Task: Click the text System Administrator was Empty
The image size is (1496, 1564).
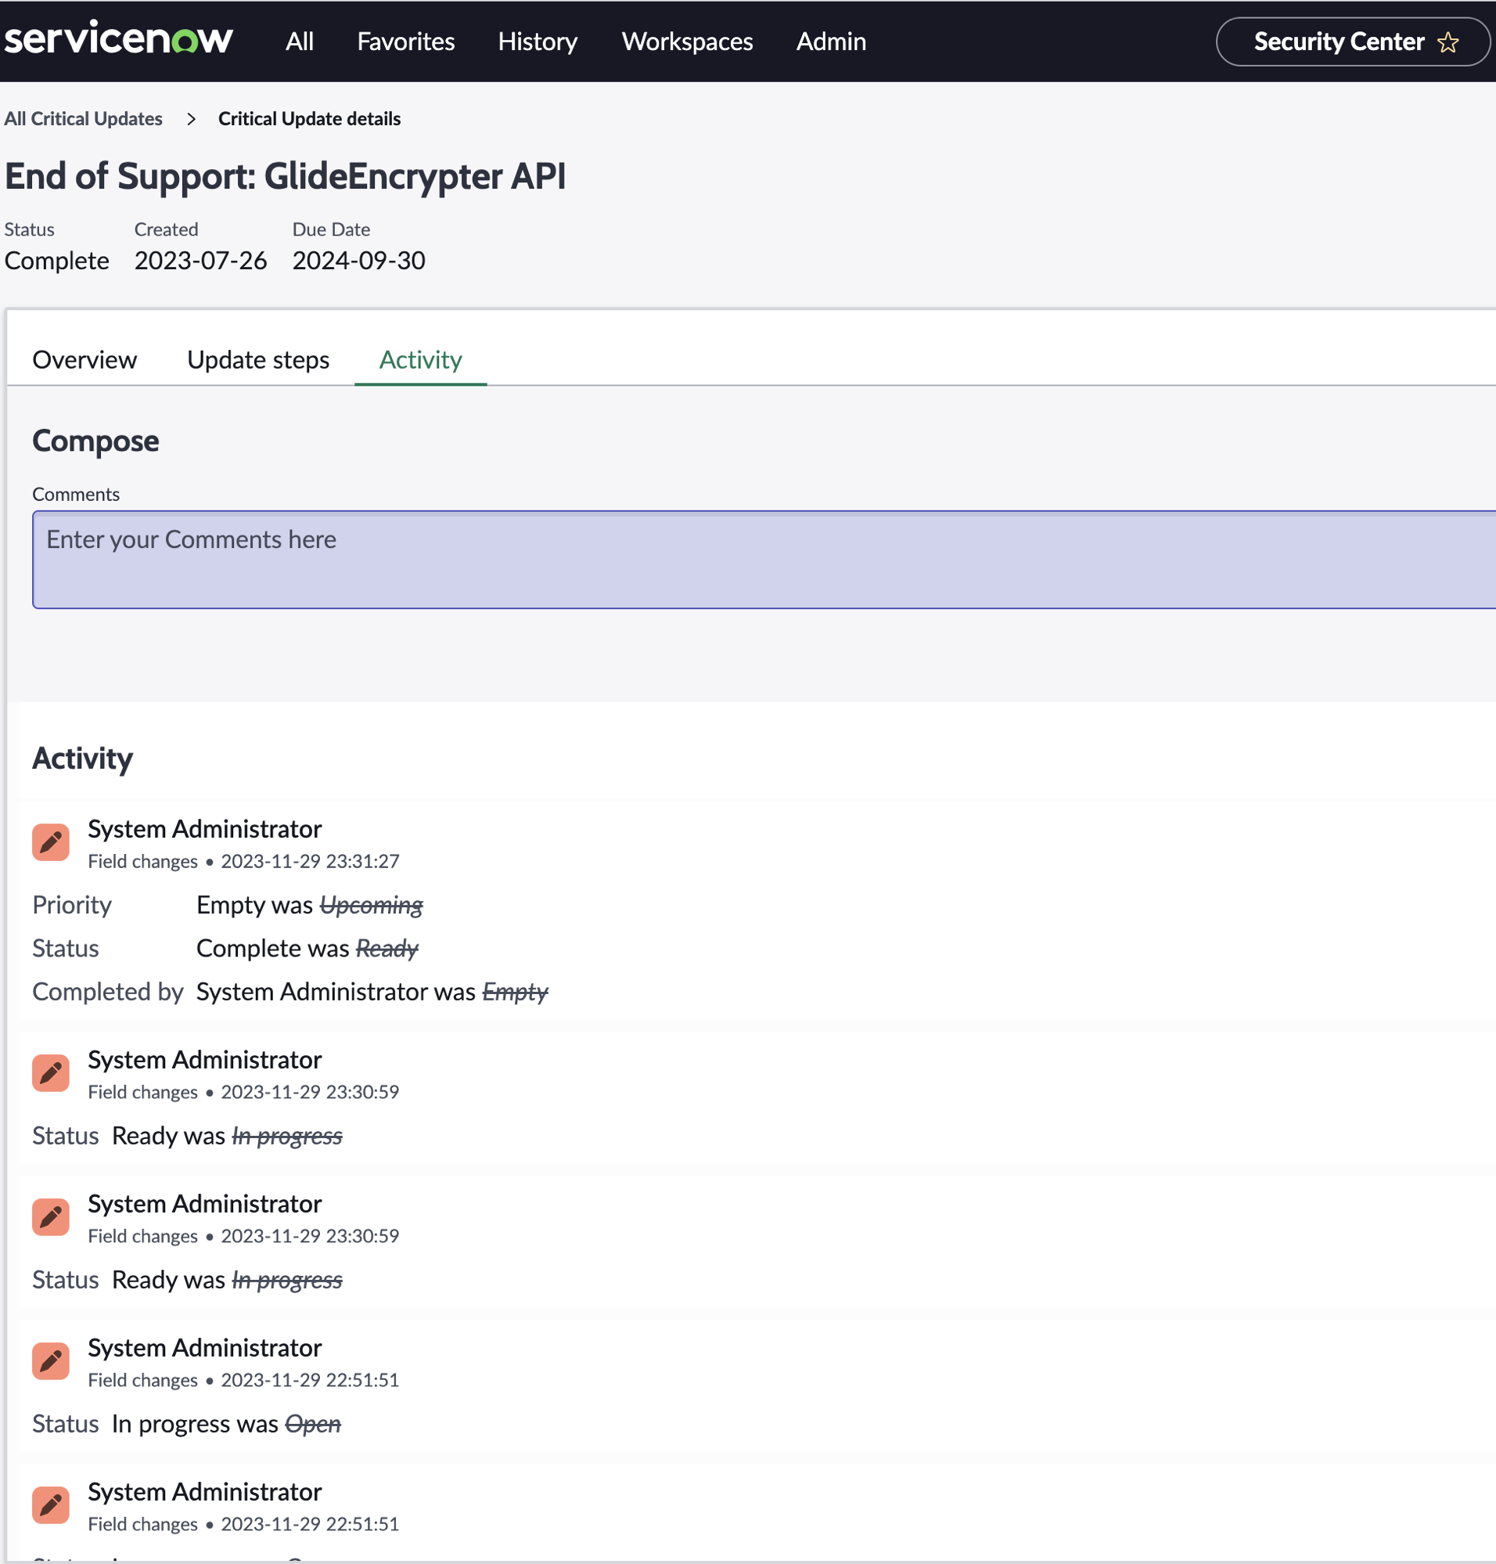Action: pos(372,992)
